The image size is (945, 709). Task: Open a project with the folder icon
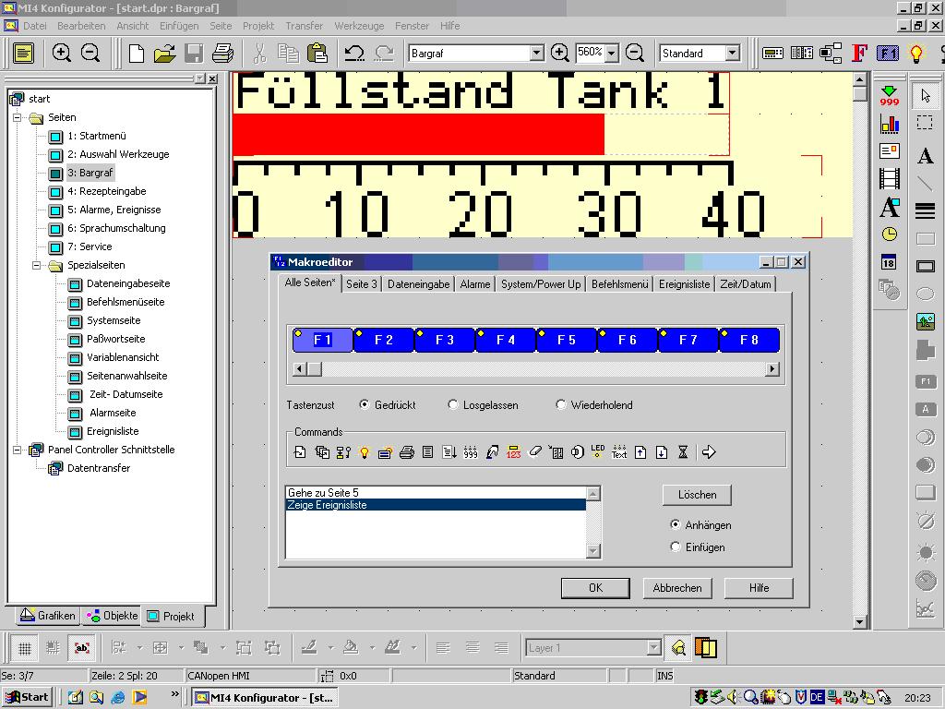(164, 54)
